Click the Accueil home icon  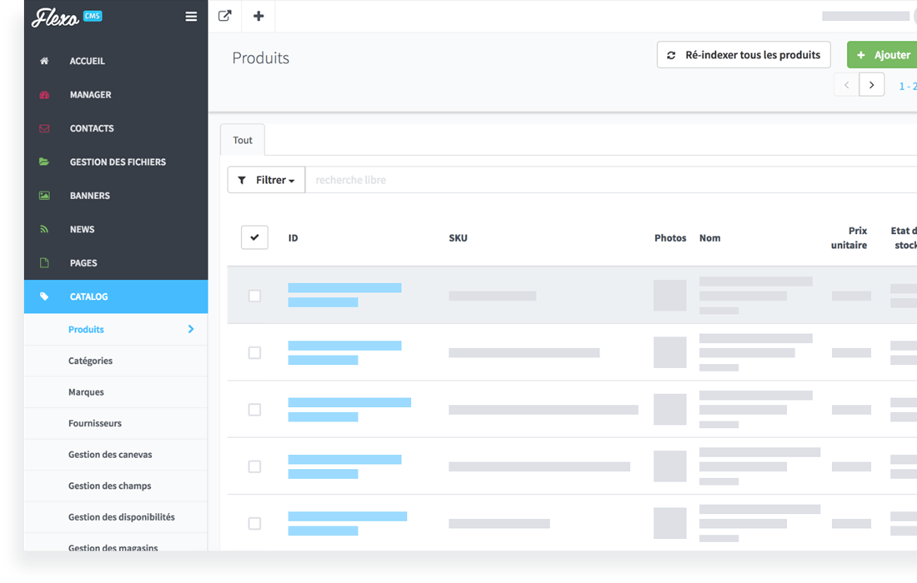pyautogui.click(x=44, y=61)
